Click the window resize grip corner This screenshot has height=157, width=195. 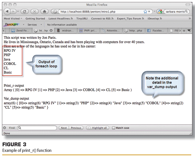(190, 133)
